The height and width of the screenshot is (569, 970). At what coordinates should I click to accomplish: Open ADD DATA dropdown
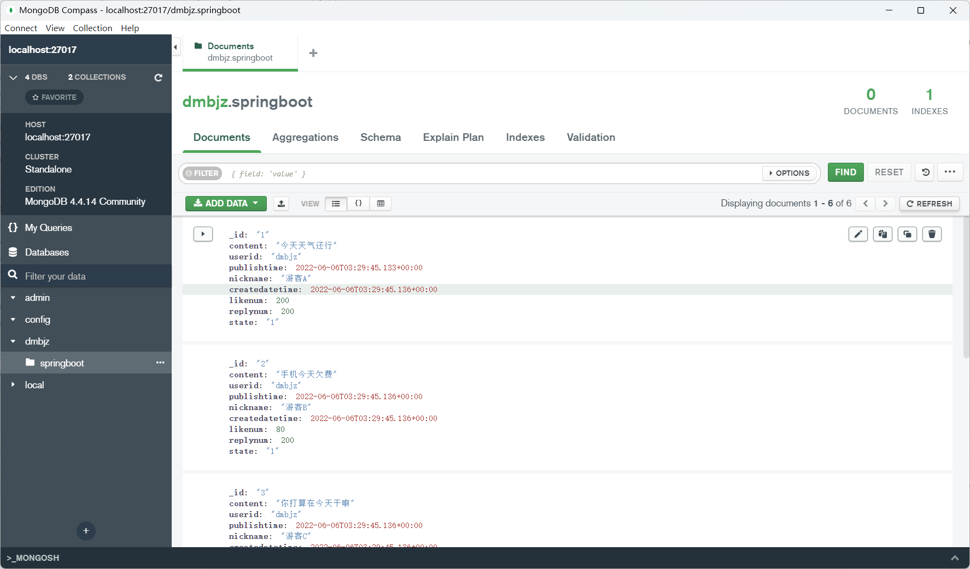point(226,203)
